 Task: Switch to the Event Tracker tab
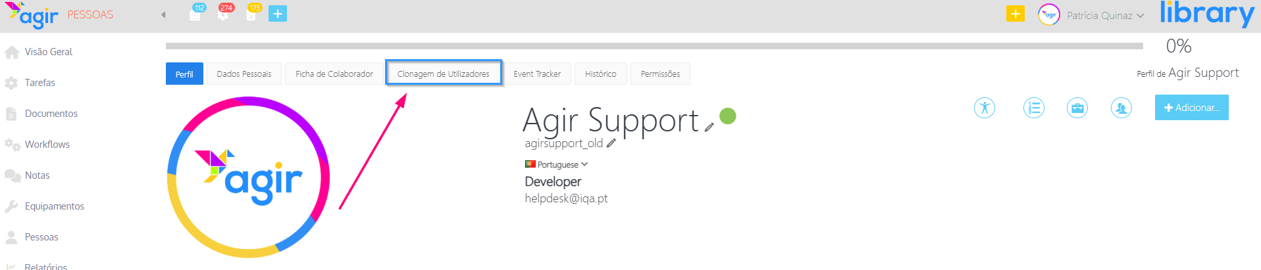point(537,74)
